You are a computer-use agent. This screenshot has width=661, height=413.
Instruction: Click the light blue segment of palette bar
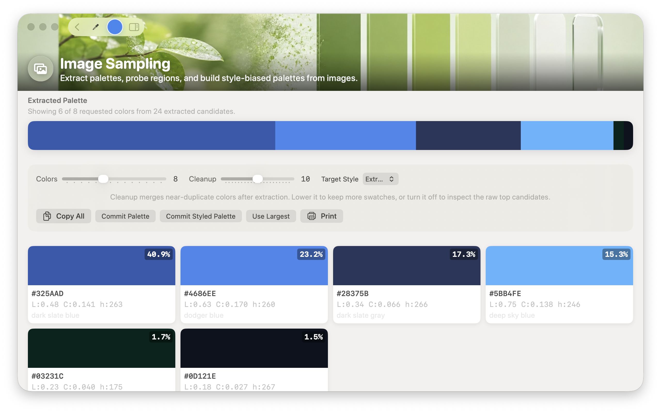pos(567,136)
